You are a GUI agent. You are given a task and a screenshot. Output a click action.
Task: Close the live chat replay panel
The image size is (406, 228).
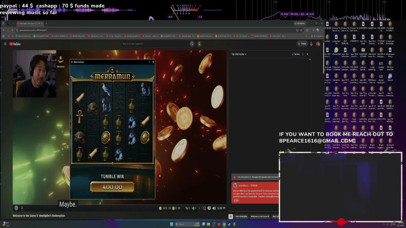[x=307, y=54]
